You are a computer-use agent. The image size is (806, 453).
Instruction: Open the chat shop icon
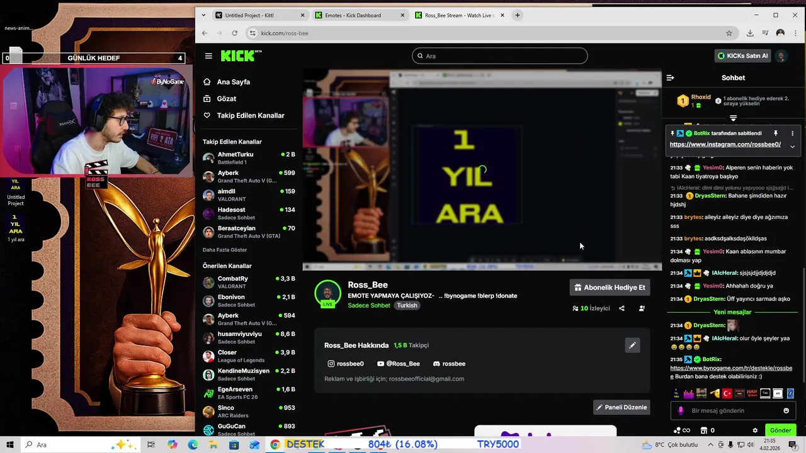tap(704, 430)
